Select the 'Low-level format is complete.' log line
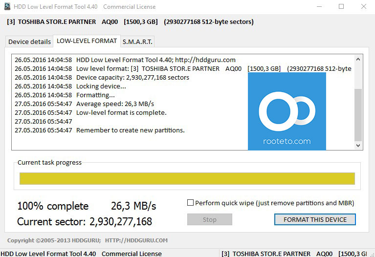 click(90, 112)
